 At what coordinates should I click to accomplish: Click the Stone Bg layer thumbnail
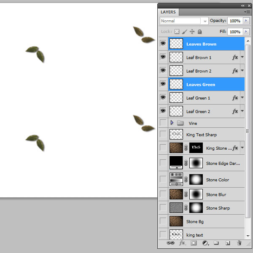coord(176,221)
